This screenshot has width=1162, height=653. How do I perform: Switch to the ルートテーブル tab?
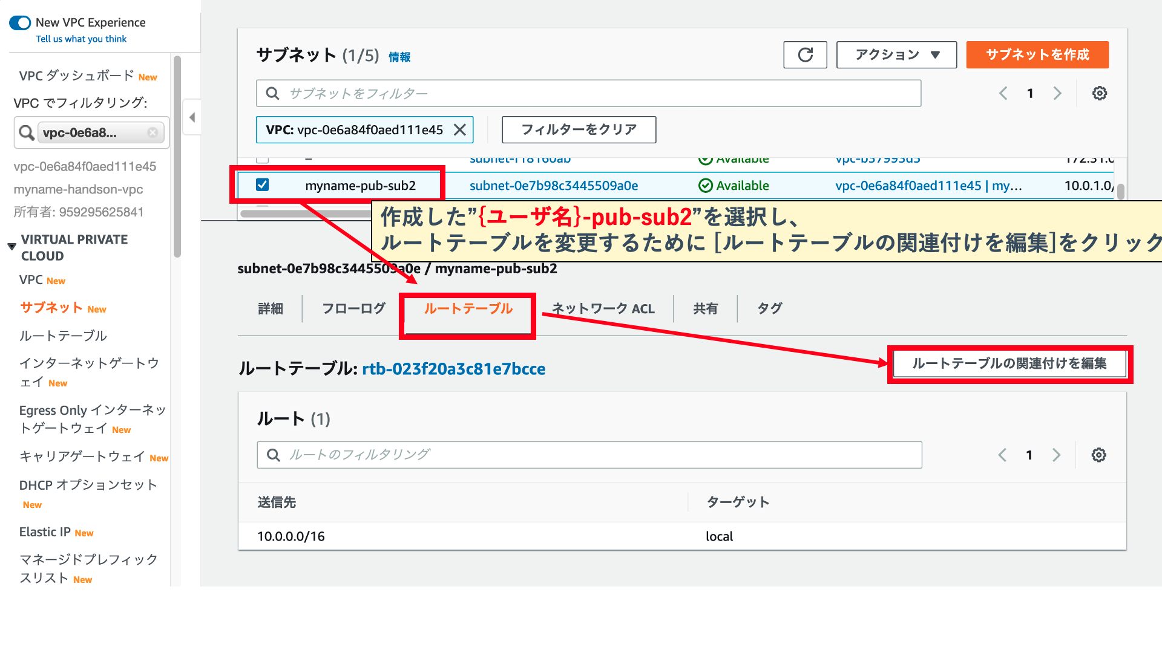[468, 308]
